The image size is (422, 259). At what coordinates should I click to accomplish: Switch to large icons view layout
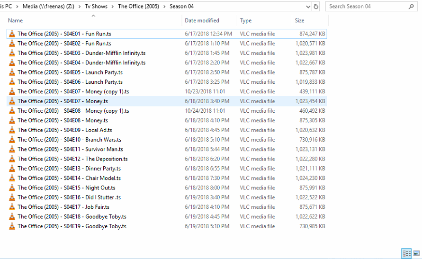click(416, 253)
